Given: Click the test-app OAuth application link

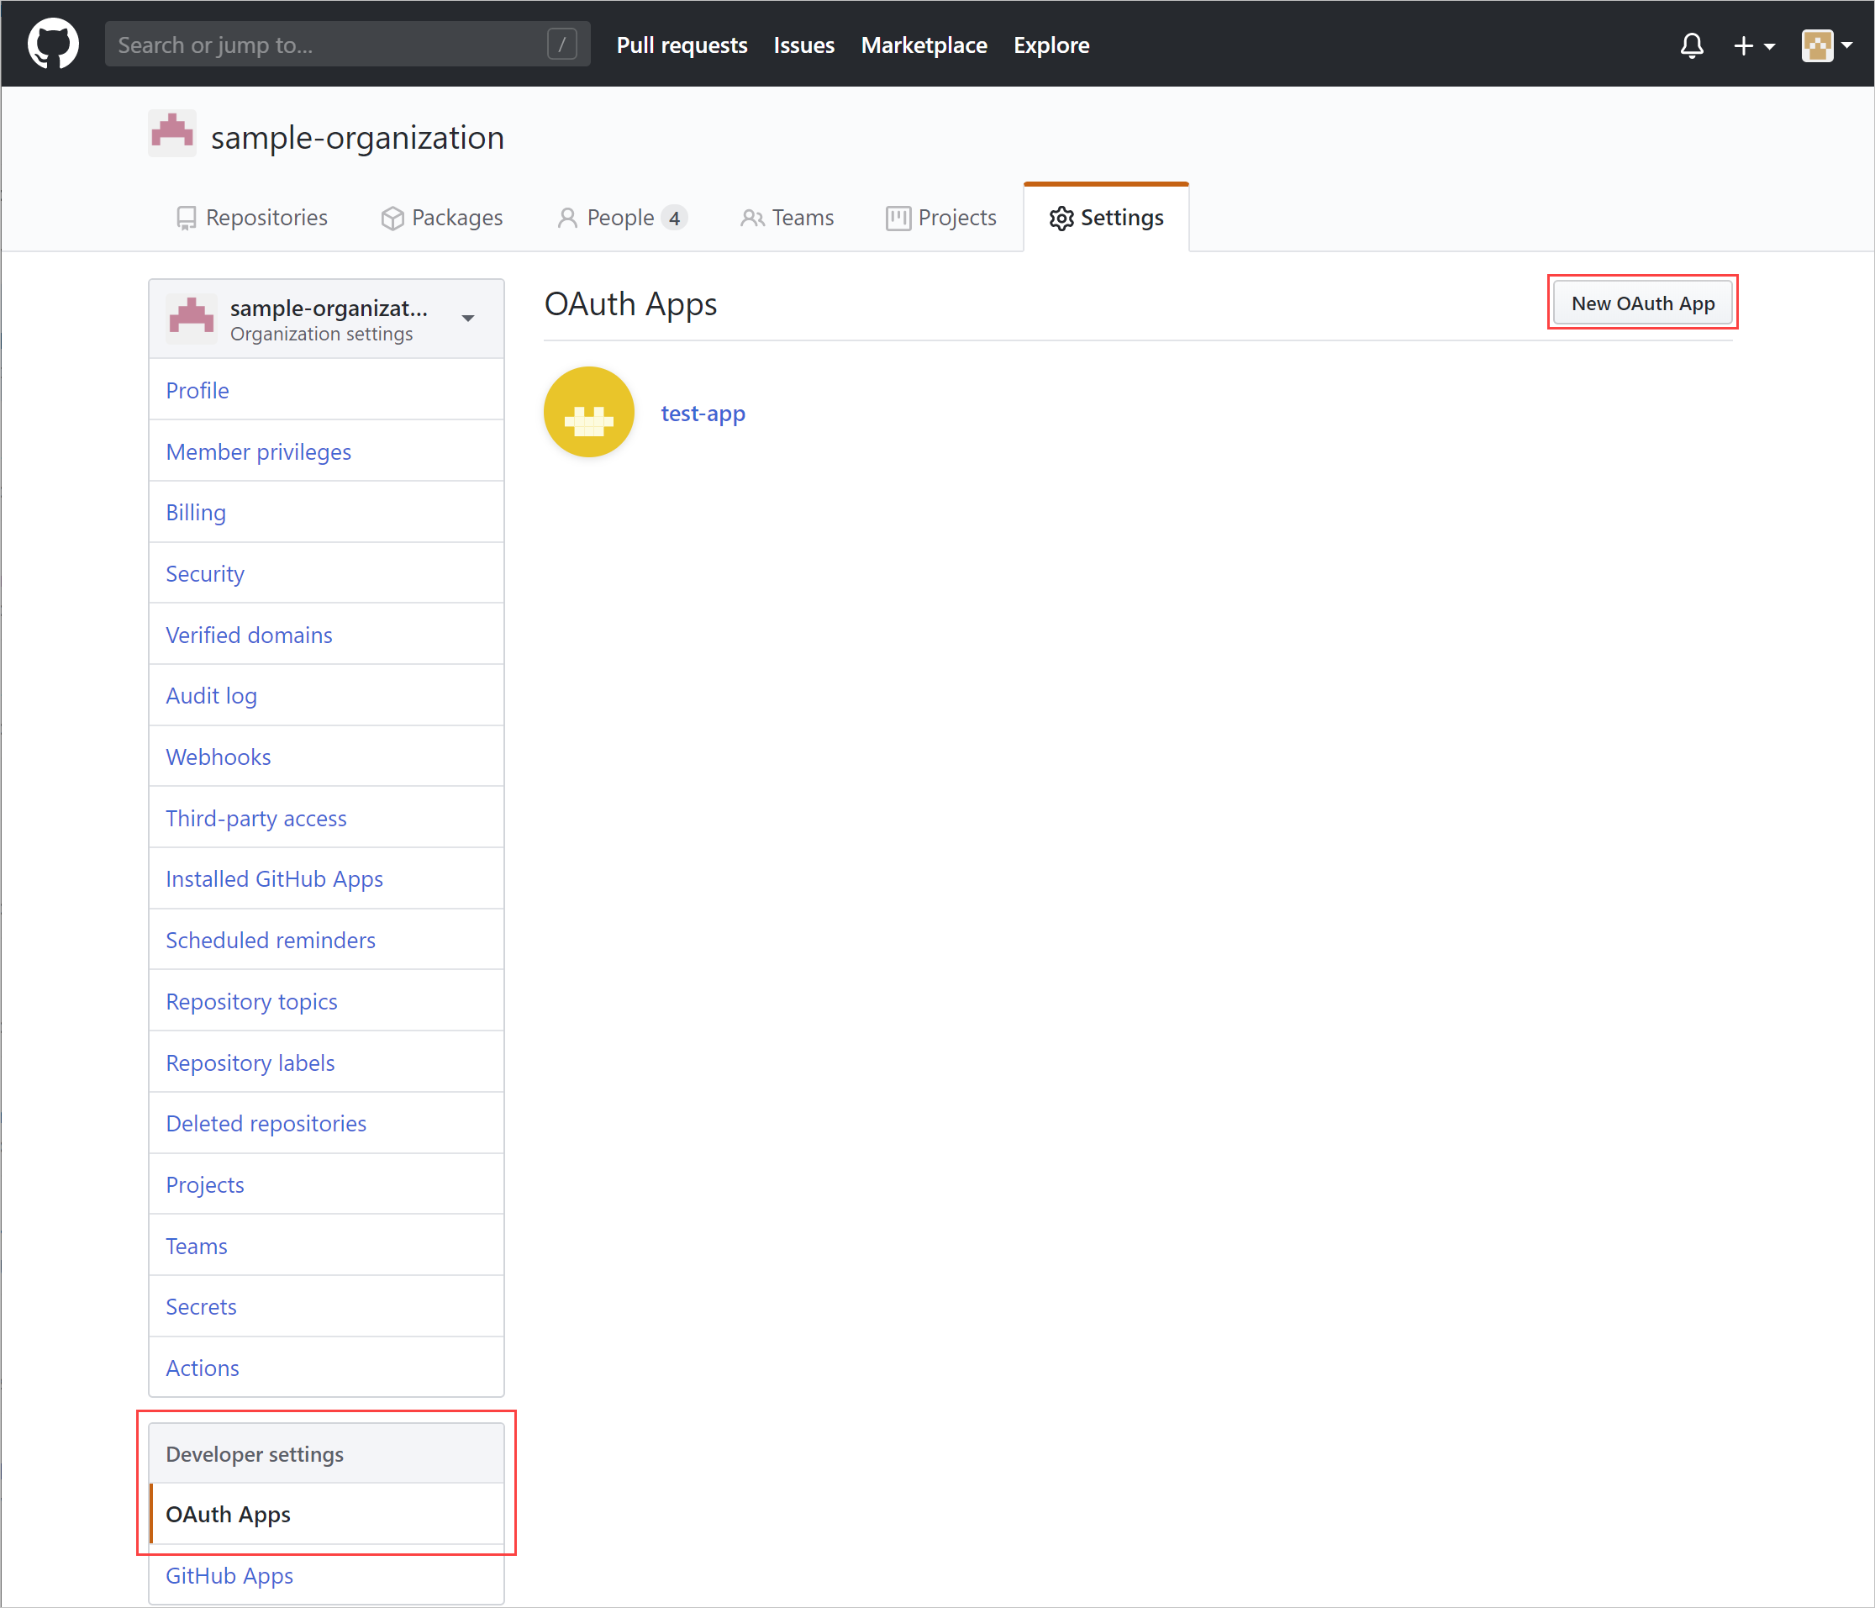Looking at the screenshot, I should pos(703,412).
